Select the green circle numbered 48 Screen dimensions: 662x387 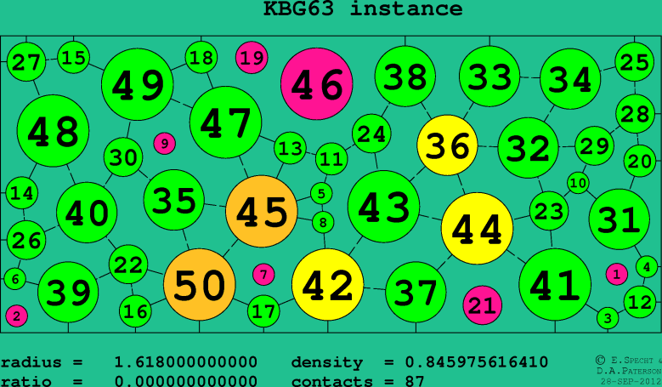pos(54,131)
